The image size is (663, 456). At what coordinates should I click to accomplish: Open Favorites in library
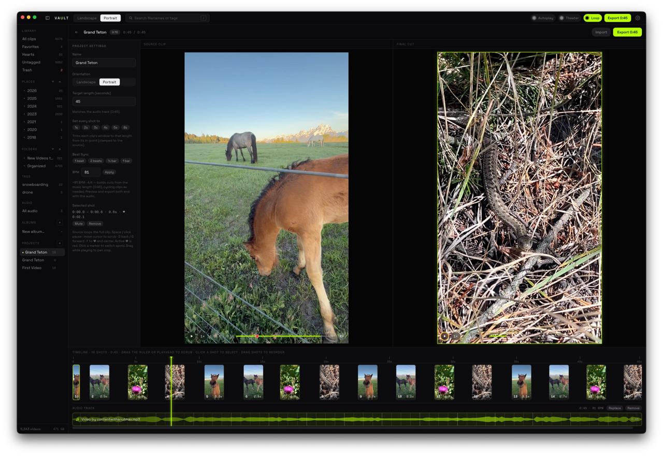[42, 47]
